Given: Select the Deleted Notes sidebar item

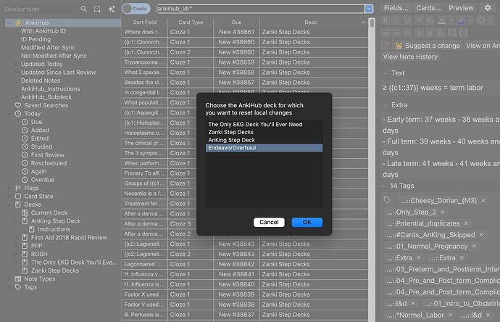Looking at the screenshot, I should point(41,80).
